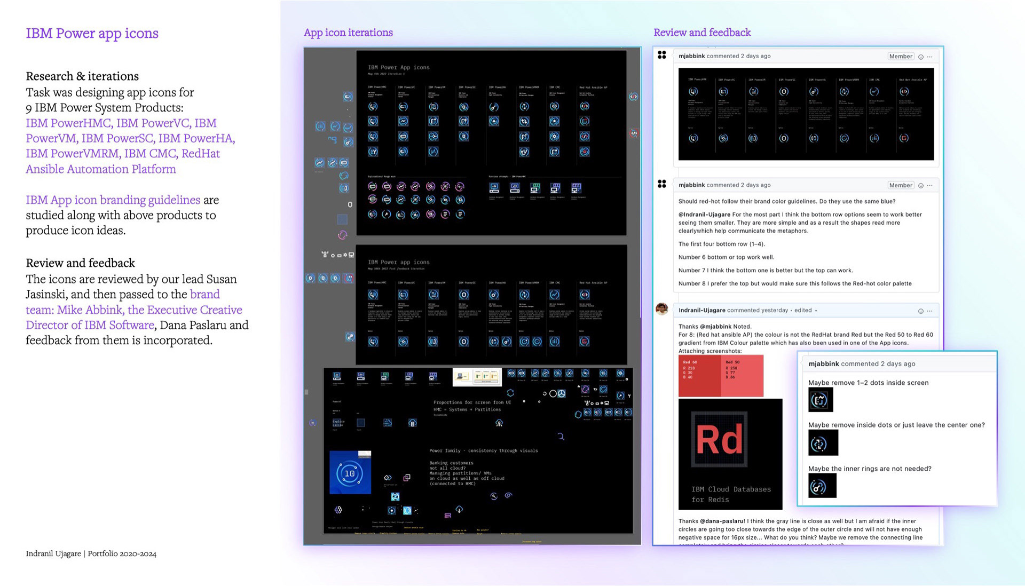Screen dimensions: 1025x586
Task: Click icon under 'Maybe remove 1–2 dots inside screen'
Action: (821, 400)
